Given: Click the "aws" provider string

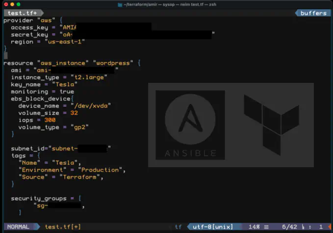Looking at the screenshot, I should pyautogui.click(x=46, y=21).
